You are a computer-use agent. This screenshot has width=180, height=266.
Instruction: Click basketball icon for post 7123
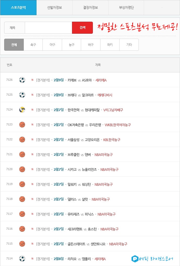[x=22, y=125]
